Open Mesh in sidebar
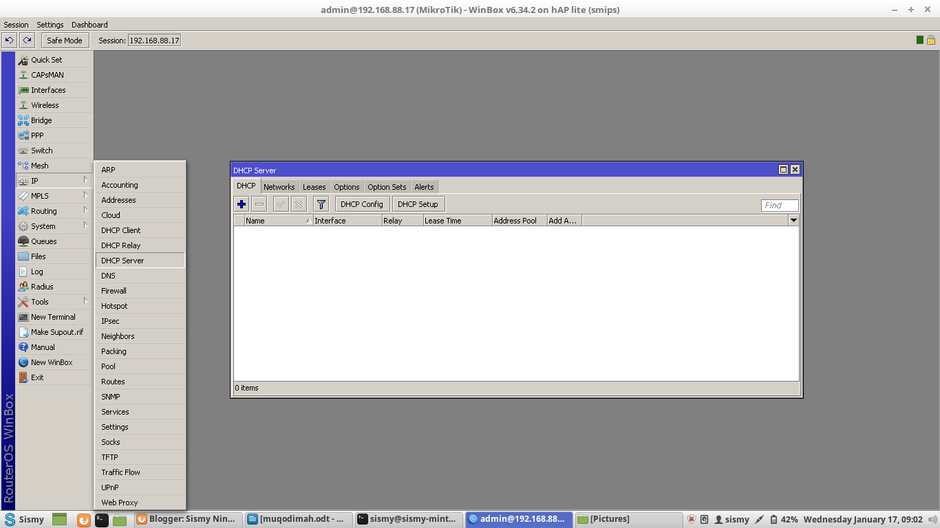This screenshot has height=528, width=940. [54, 166]
